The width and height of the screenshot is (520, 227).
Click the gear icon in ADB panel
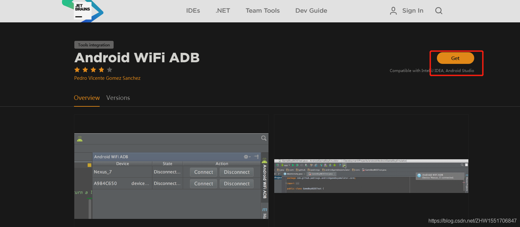(x=246, y=157)
